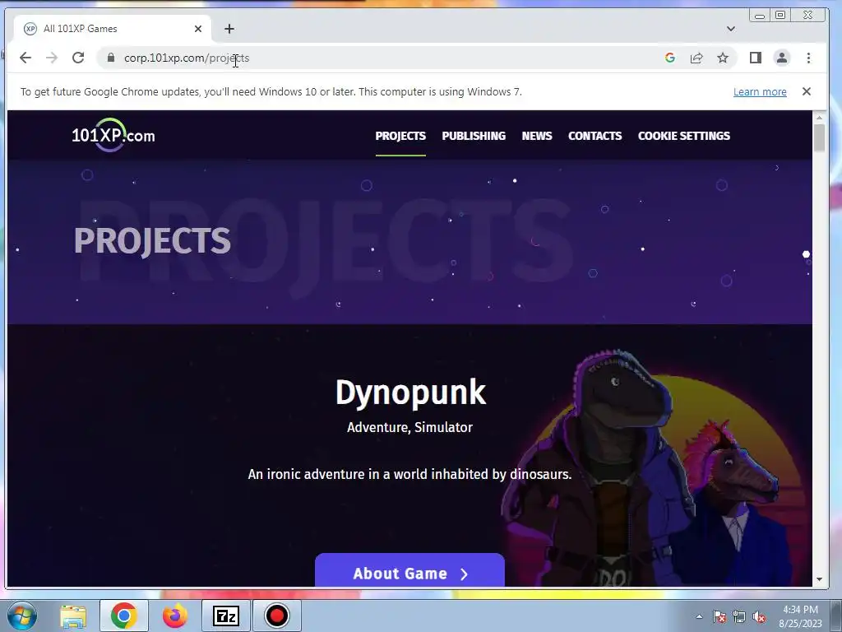The height and width of the screenshot is (632, 842).
Task: Open the Projects menu item
Action: [x=400, y=136]
